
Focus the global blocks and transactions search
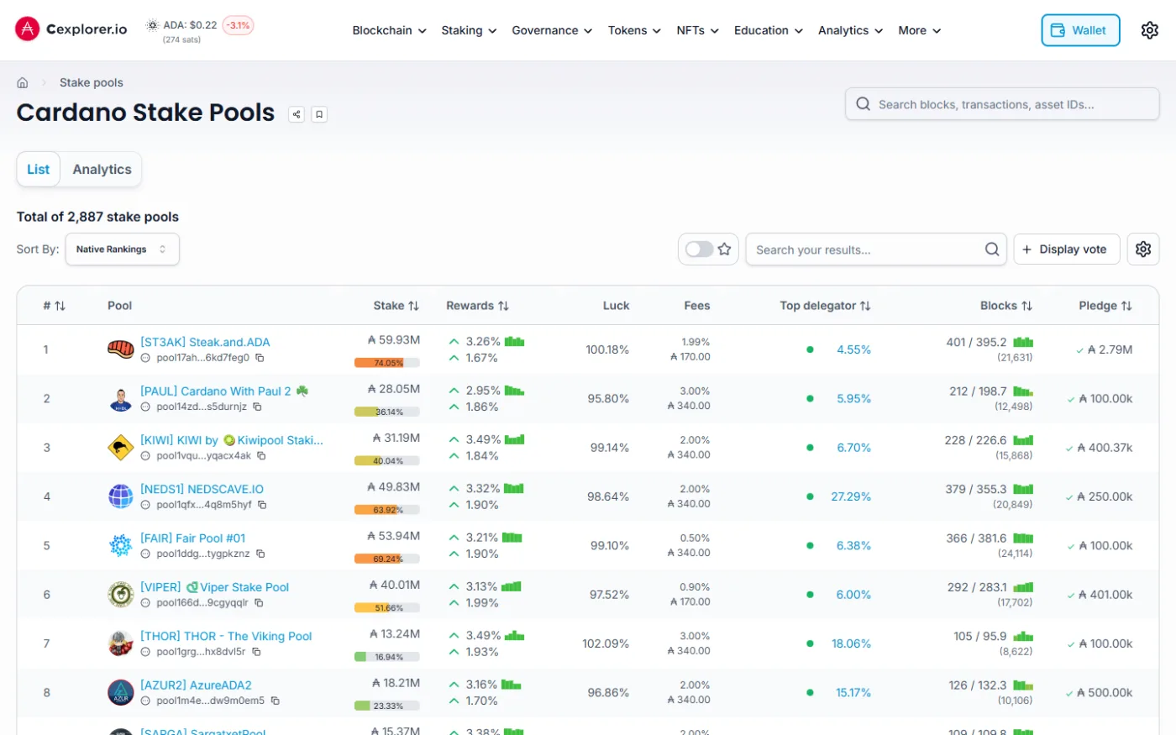pyautogui.click(x=1002, y=104)
